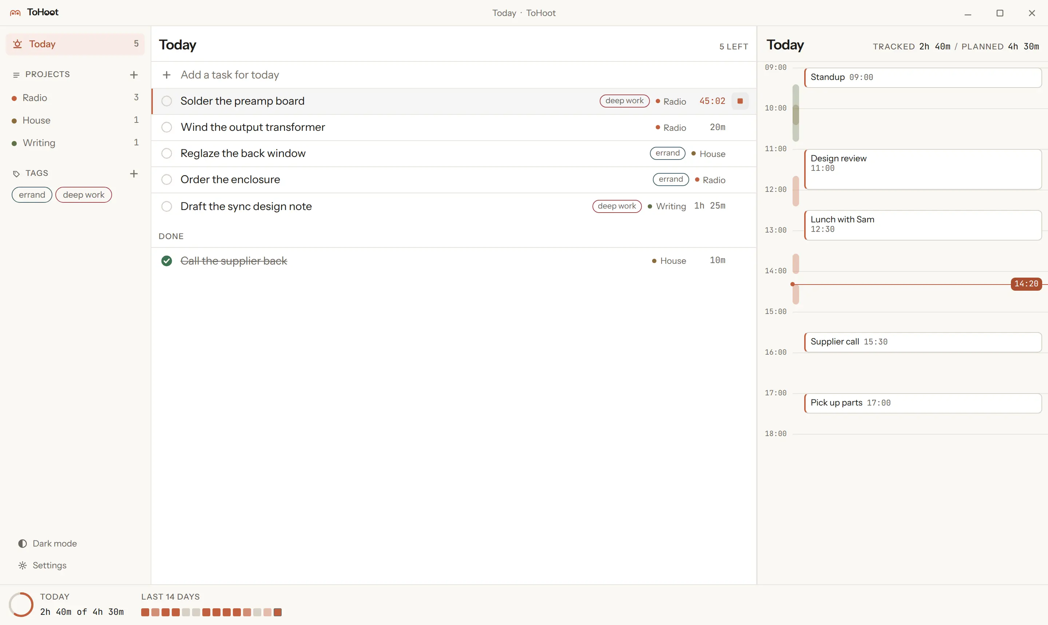Image resolution: width=1048 pixels, height=625 pixels.
Task: Mark Draft the sync design note done
Action: [x=167, y=206]
